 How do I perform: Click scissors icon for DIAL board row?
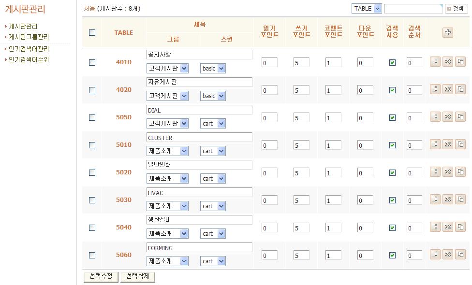pyautogui.click(x=448, y=117)
